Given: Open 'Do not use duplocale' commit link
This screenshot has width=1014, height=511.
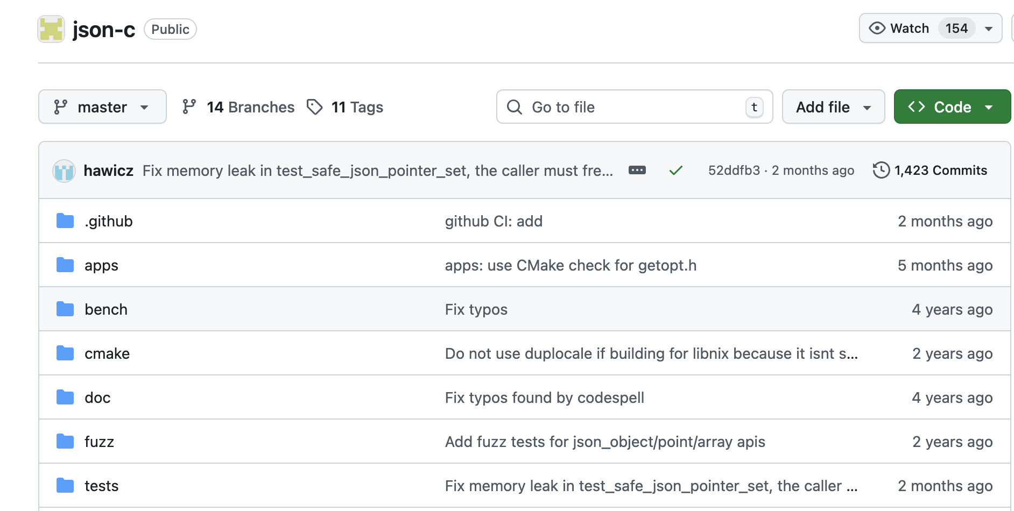Looking at the screenshot, I should (x=651, y=353).
